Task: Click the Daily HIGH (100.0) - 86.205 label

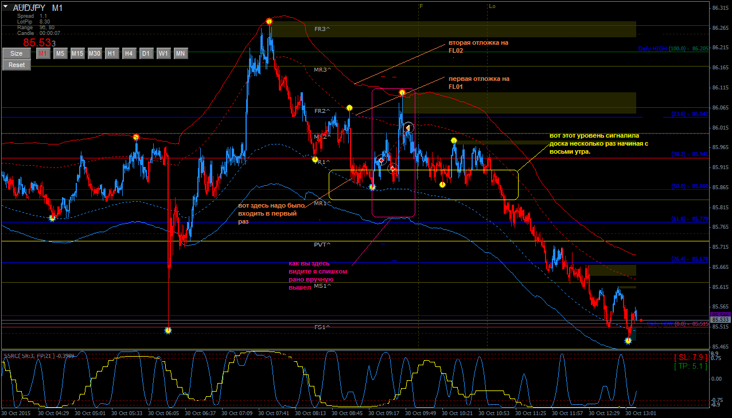Action: [x=672, y=49]
